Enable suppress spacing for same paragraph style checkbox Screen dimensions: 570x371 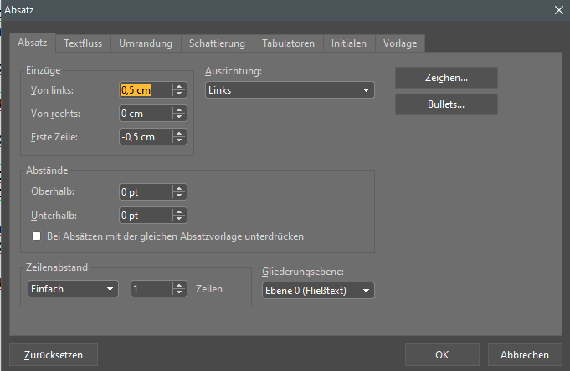pyautogui.click(x=37, y=236)
